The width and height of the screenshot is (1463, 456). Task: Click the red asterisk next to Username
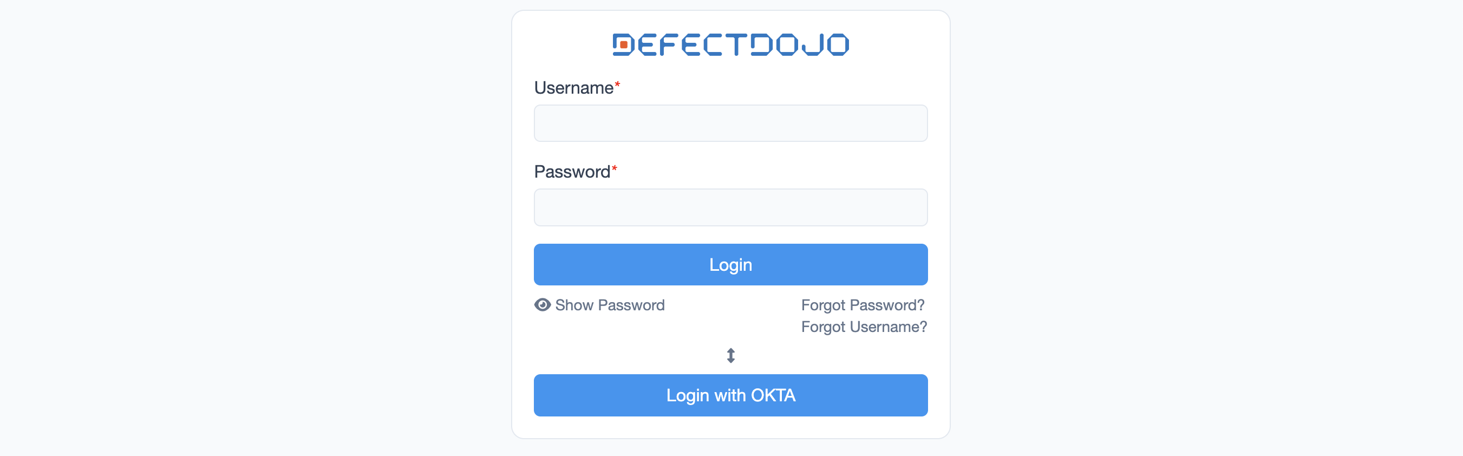[617, 84]
